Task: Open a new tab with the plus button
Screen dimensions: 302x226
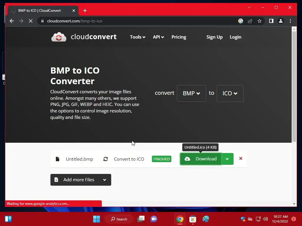Action: click(x=85, y=11)
